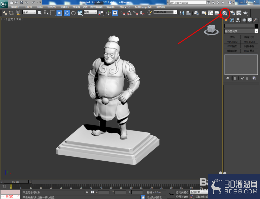Image resolution: width=260 pixels, height=199 pixels.
Task: Toggle the Window/Crossing selection mode
Action: pyautogui.click(x=59, y=13)
